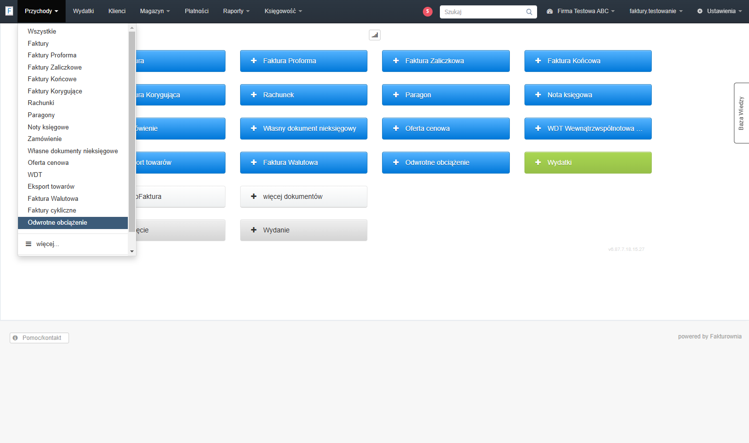Click the dropdown scrollbar down arrow
Viewport: 749px width, 443px height.
click(x=132, y=251)
